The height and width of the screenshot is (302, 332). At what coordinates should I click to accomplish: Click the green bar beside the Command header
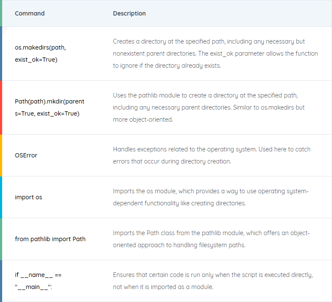click(x=1, y=13)
